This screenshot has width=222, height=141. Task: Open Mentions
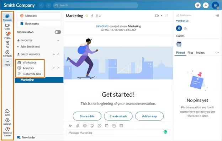pyautogui.click(x=39, y=16)
